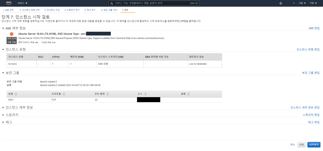323x151 pixels.
Task: Collapse the 보안 그룹 section
Action: 3,73
